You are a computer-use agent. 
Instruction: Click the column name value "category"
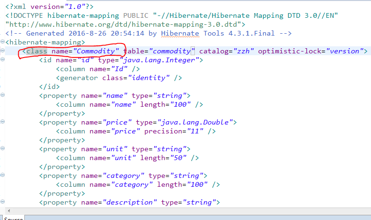coord(132,185)
